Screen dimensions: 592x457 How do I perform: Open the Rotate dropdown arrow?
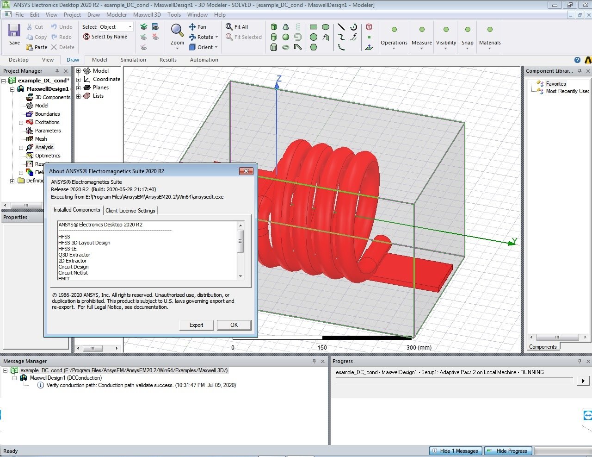216,37
